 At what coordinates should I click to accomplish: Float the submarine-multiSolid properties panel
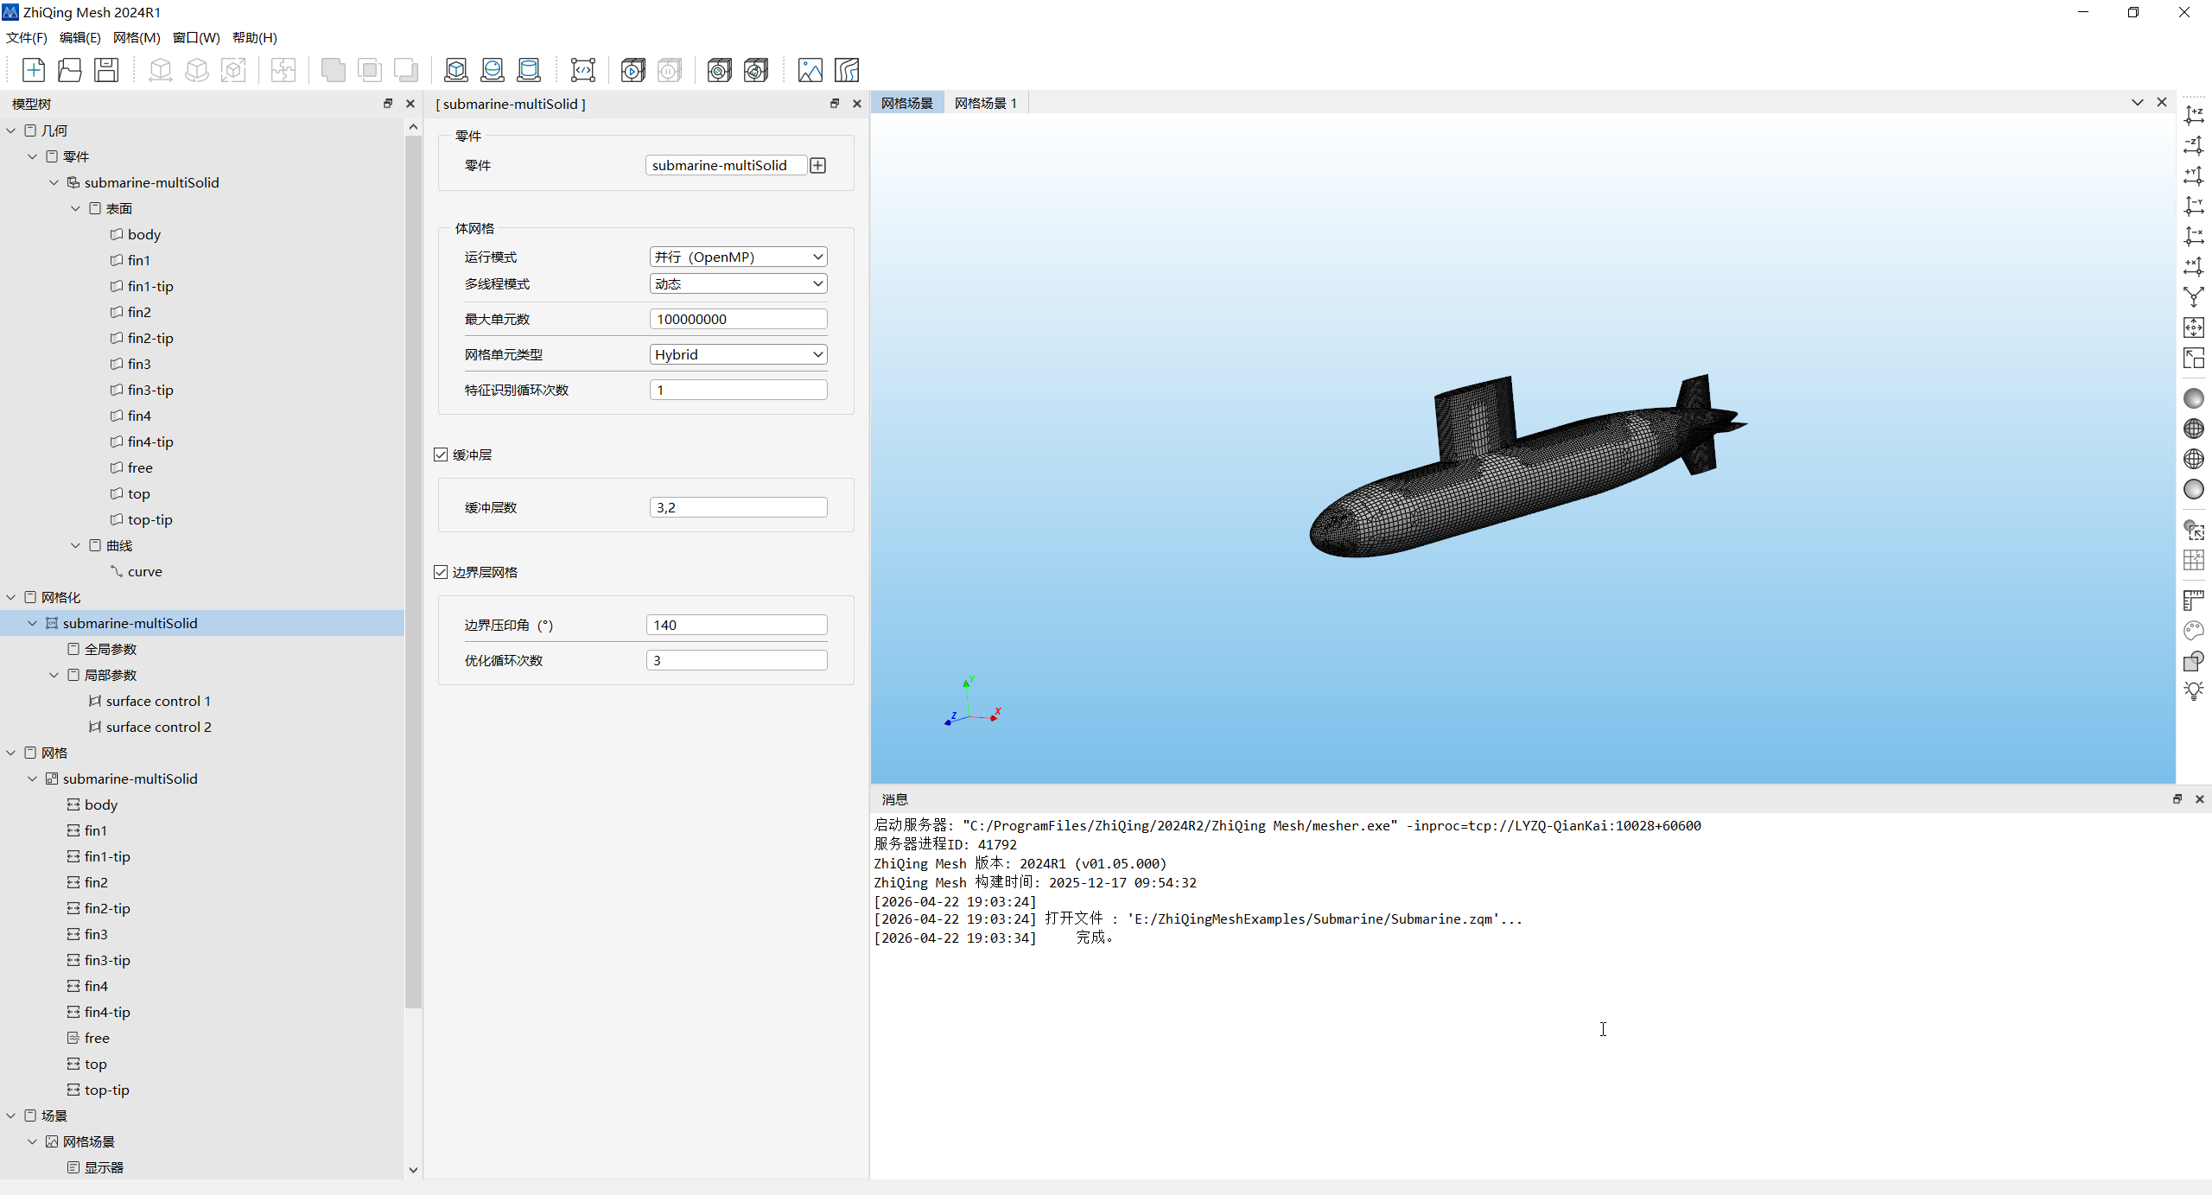pyautogui.click(x=835, y=104)
